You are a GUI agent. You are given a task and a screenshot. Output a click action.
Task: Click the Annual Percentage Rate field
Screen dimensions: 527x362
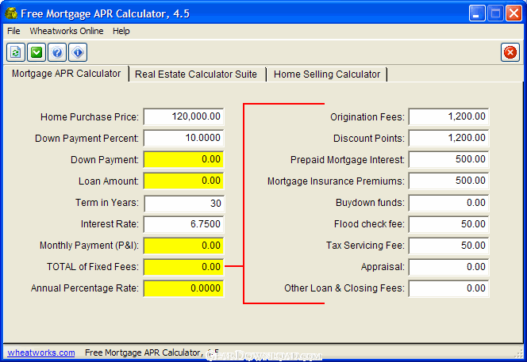click(183, 288)
